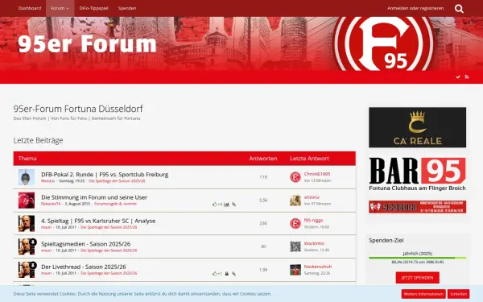The image size is (483, 302).
Task: Click the pinned marker on Spieltagsmedien avatar
Action: [33, 242]
